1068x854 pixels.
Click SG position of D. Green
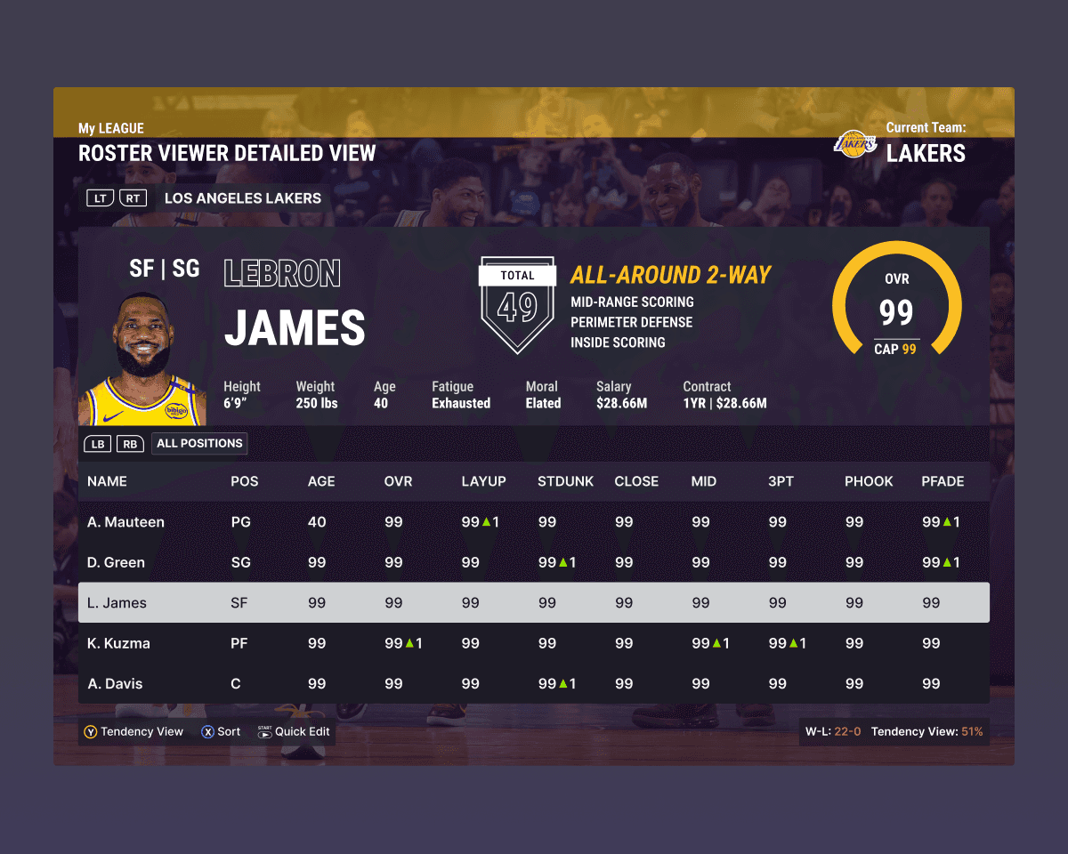click(239, 562)
